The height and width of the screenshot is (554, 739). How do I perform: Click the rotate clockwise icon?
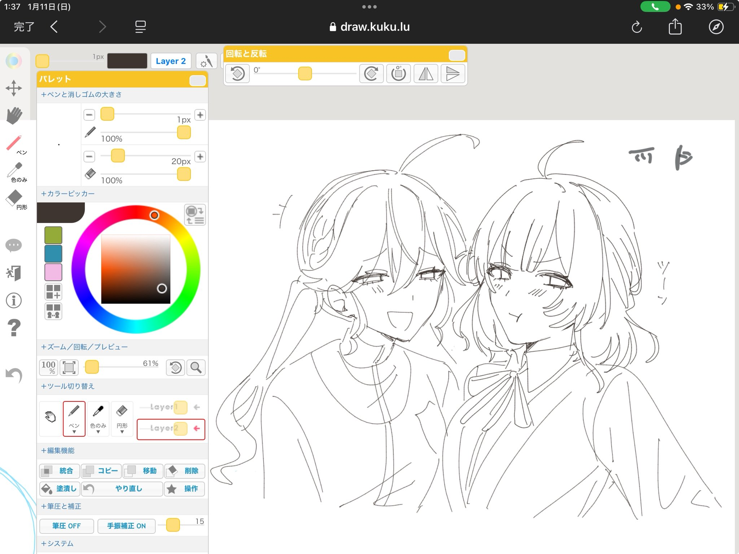pyautogui.click(x=371, y=74)
